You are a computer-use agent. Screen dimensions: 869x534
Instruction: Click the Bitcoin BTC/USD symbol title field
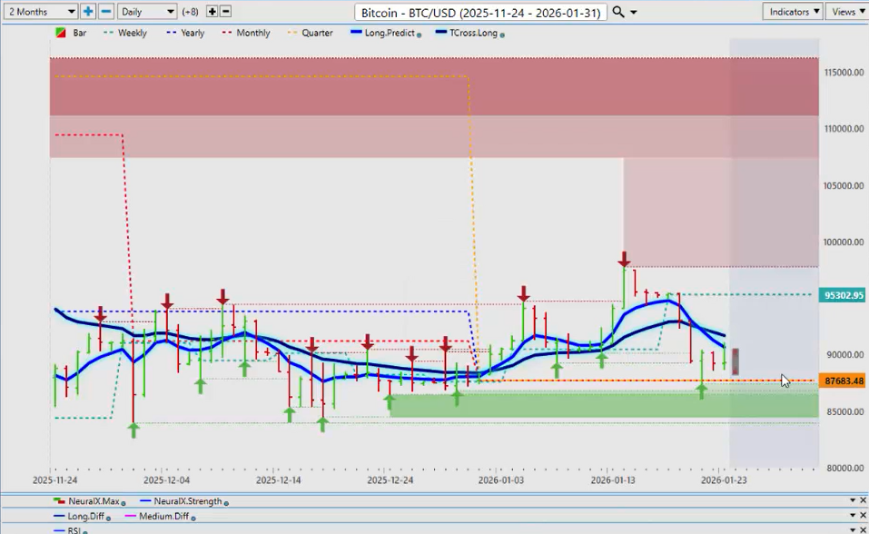481,12
